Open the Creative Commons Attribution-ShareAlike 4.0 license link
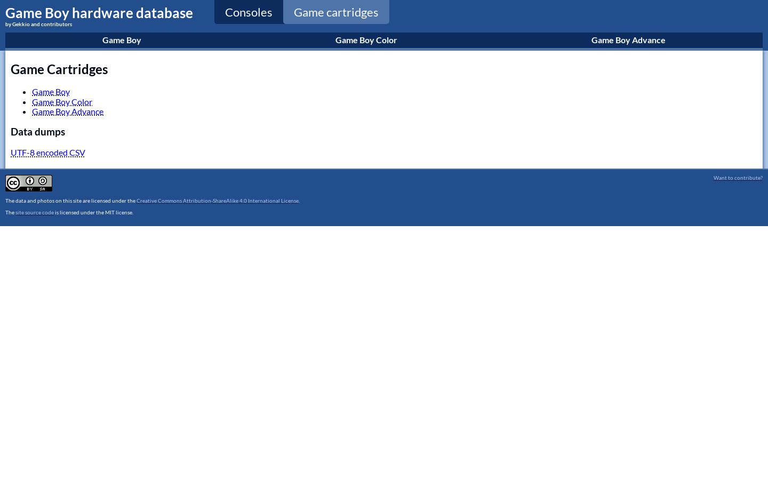 point(218,201)
